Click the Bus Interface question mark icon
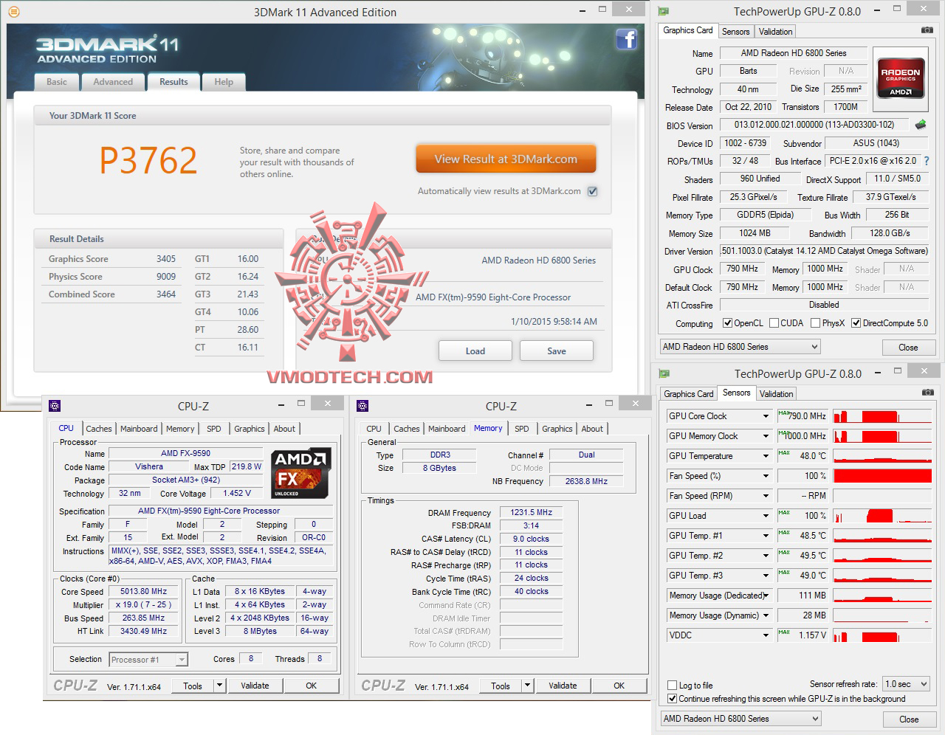 click(927, 161)
